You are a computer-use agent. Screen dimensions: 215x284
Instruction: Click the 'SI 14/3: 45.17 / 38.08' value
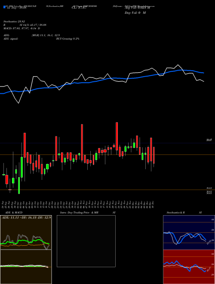pyautogui.click(x=33, y=25)
